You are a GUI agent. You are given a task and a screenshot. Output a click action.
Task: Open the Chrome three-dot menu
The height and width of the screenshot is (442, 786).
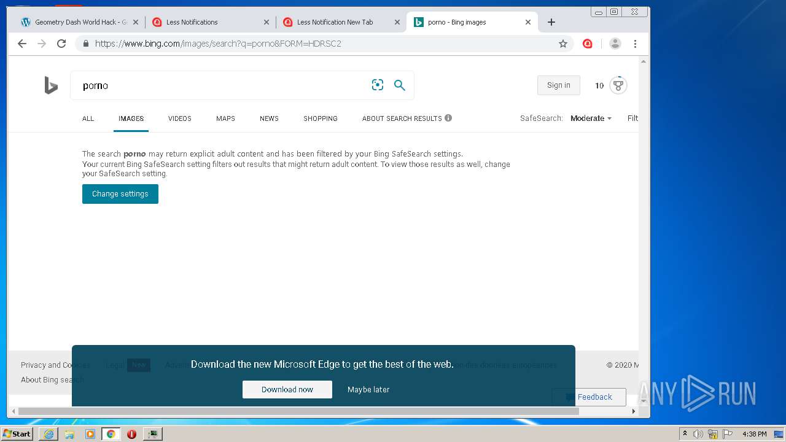click(635, 44)
